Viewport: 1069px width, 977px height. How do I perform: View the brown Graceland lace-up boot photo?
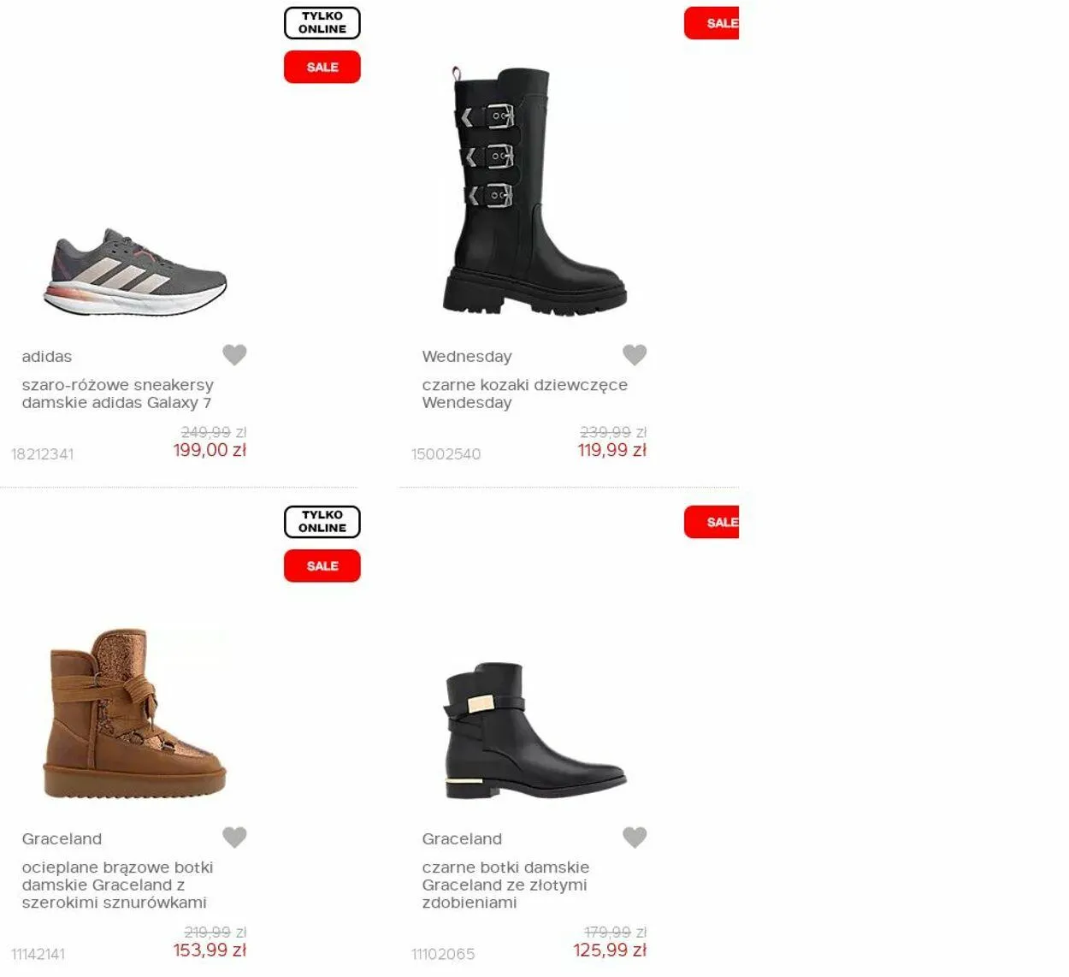[135, 714]
